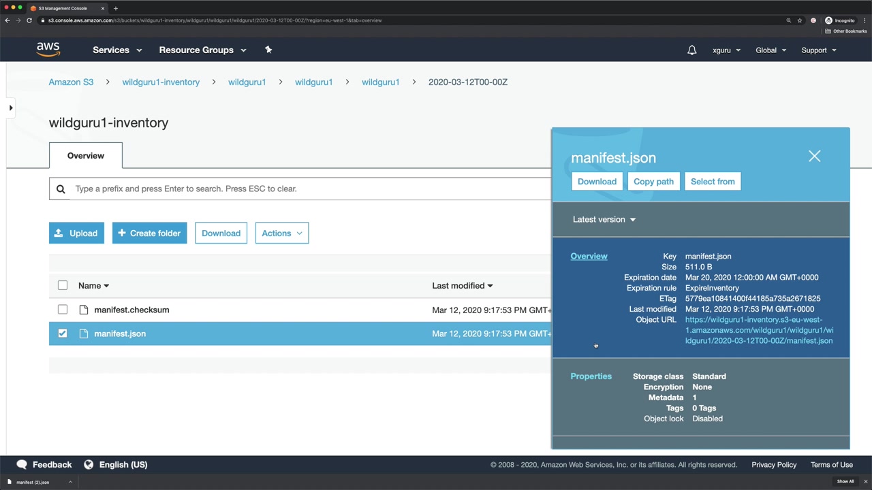Viewport: 872px width, 490px height.
Task: Go to Properties section in details panel
Action: (591, 376)
